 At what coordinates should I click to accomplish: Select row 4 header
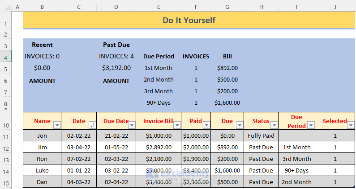(5, 57)
